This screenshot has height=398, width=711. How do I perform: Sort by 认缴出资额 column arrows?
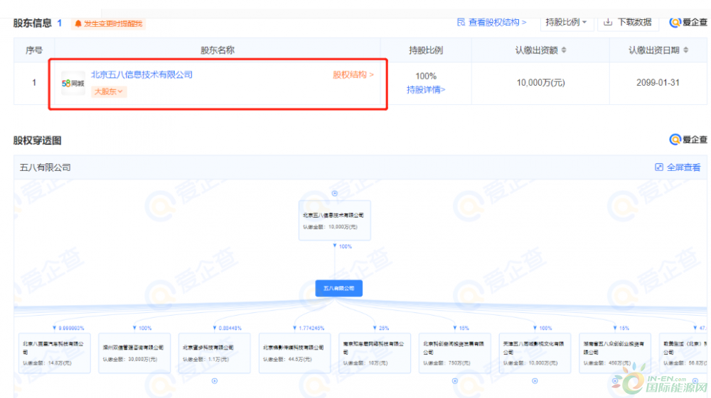[564, 50]
